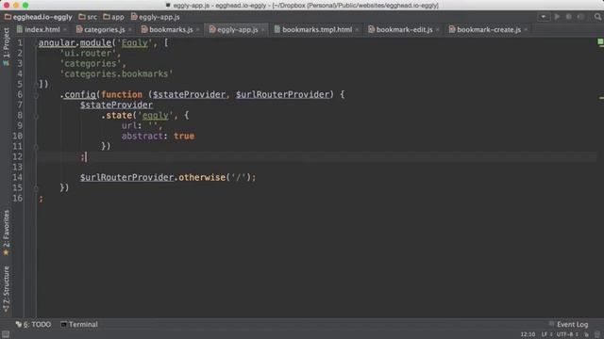Switch to bookmarks.tmpl.html tab

(317, 29)
